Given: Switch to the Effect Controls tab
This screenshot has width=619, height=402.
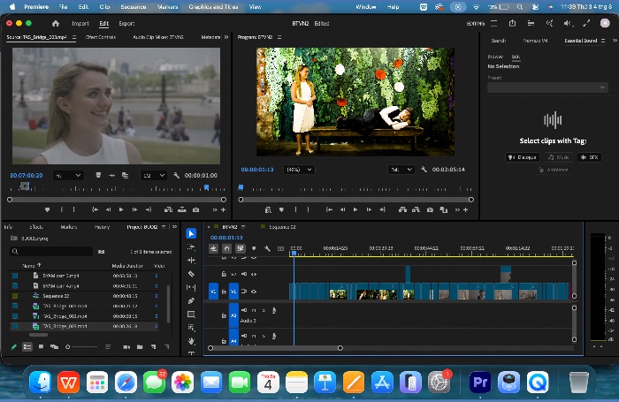Looking at the screenshot, I should coord(101,37).
